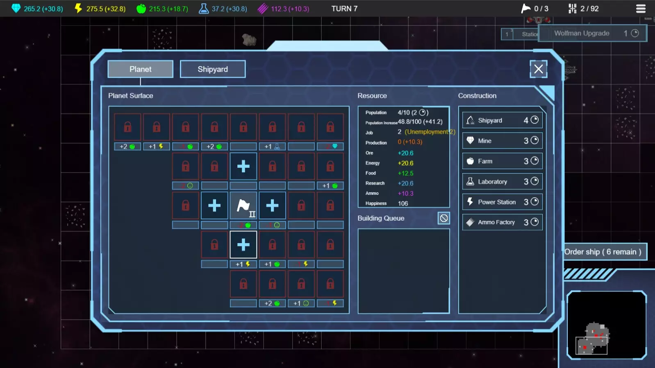Click the clock icon next to Population value

click(422, 112)
